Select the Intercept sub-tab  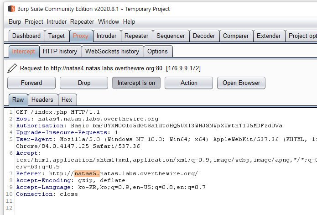(x=23, y=52)
